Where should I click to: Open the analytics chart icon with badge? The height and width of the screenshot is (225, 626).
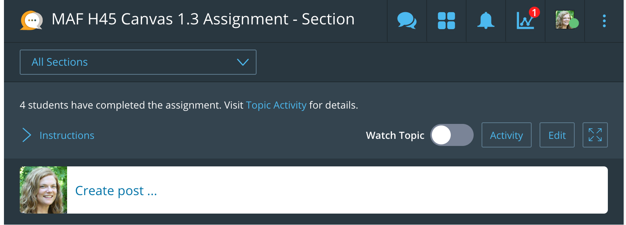pyautogui.click(x=525, y=20)
